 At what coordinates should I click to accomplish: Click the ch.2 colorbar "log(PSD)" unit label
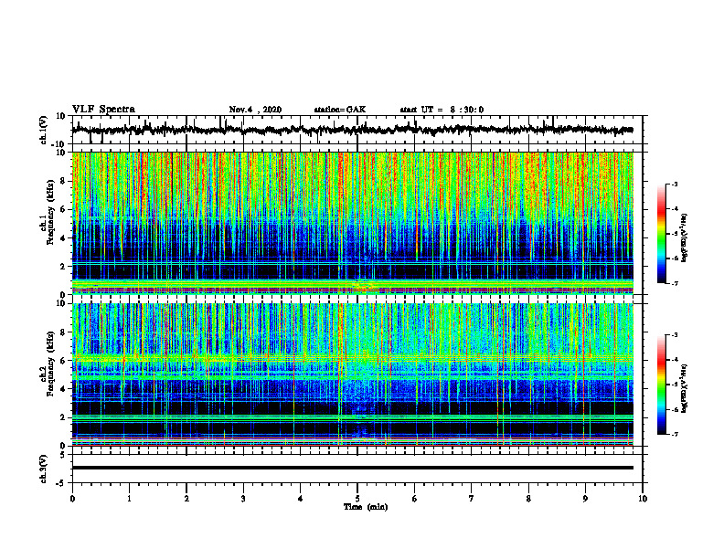click(x=686, y=388)
